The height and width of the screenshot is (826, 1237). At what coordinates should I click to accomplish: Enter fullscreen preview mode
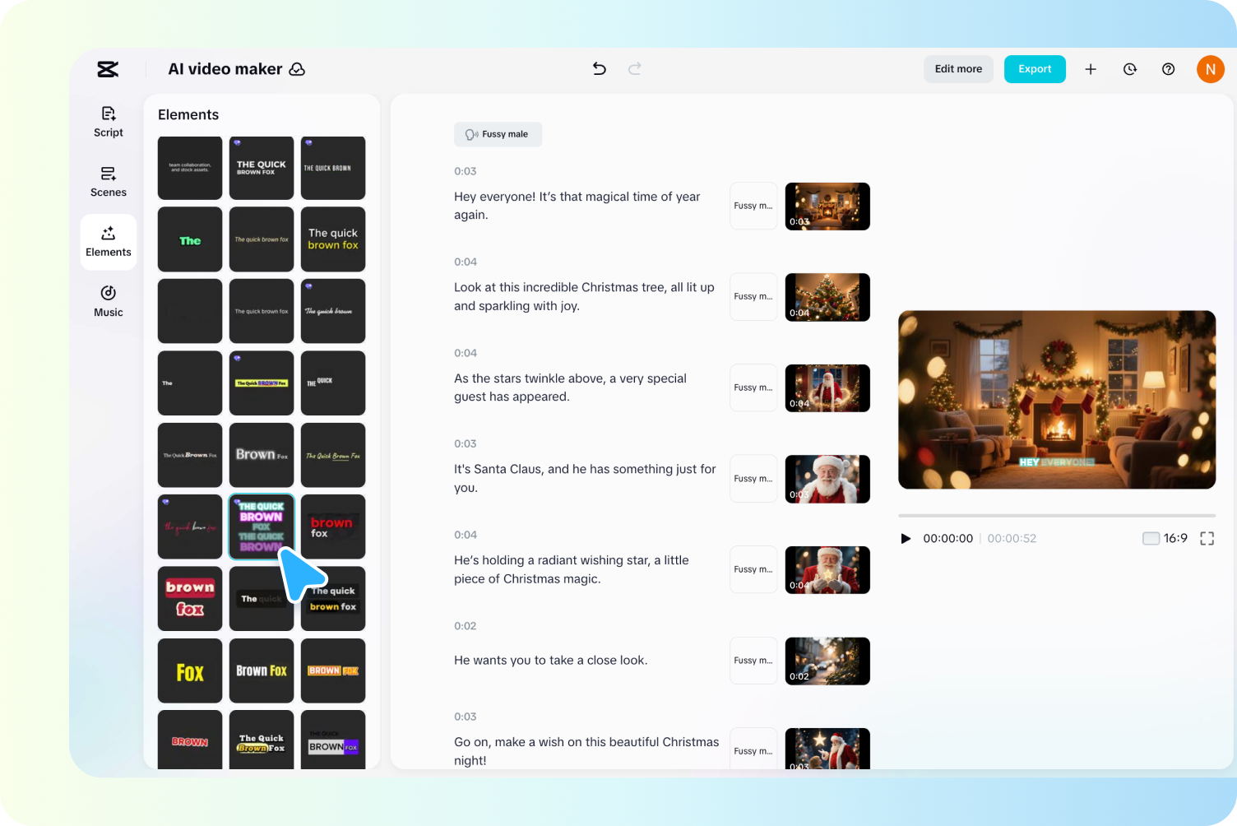[1207, 538]
